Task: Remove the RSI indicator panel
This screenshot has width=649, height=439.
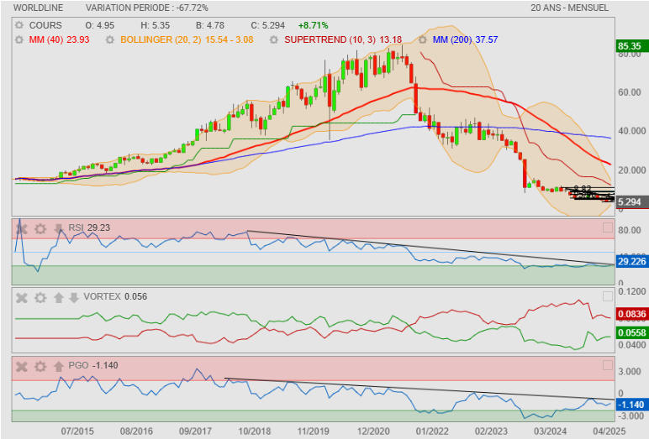Action: click(22, 228)
